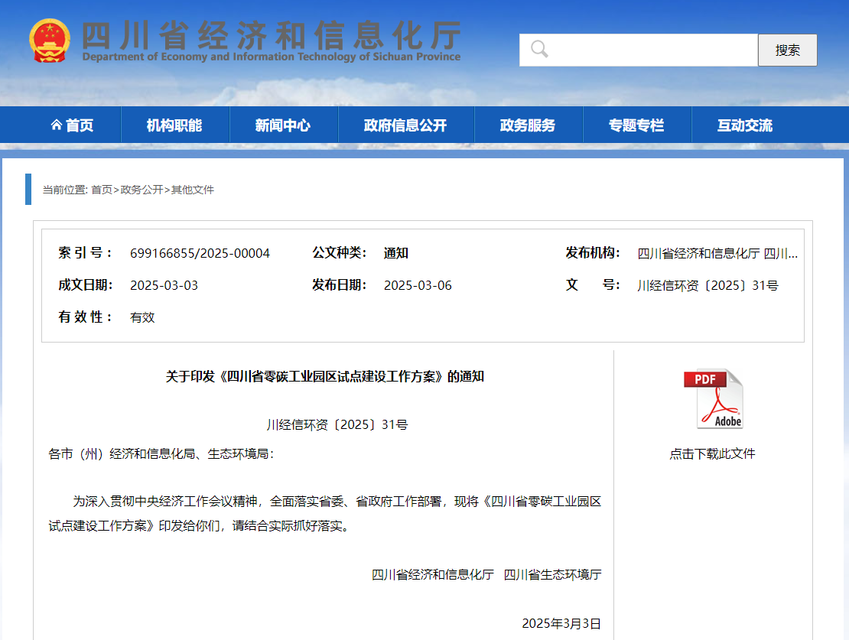Click the salutation line 各市（州）经济和信息化局
The image size is (849, 640).
[x=161, y=453]
